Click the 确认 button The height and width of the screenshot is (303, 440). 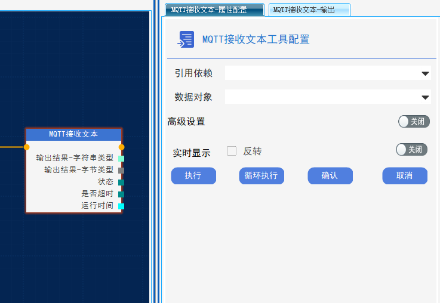tap(330, 176)
